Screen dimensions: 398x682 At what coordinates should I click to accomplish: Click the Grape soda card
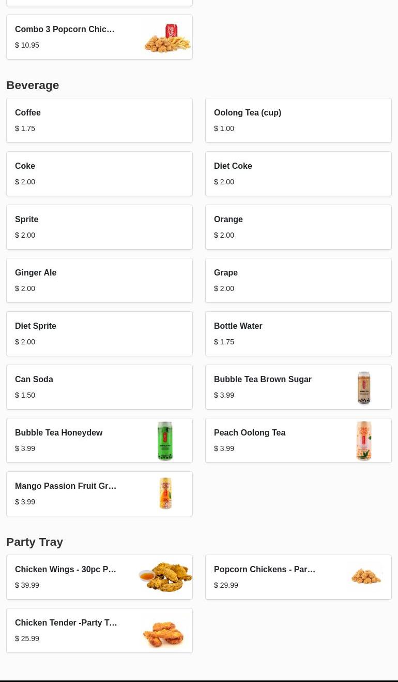pyautogui.click(x=298, y=280)
